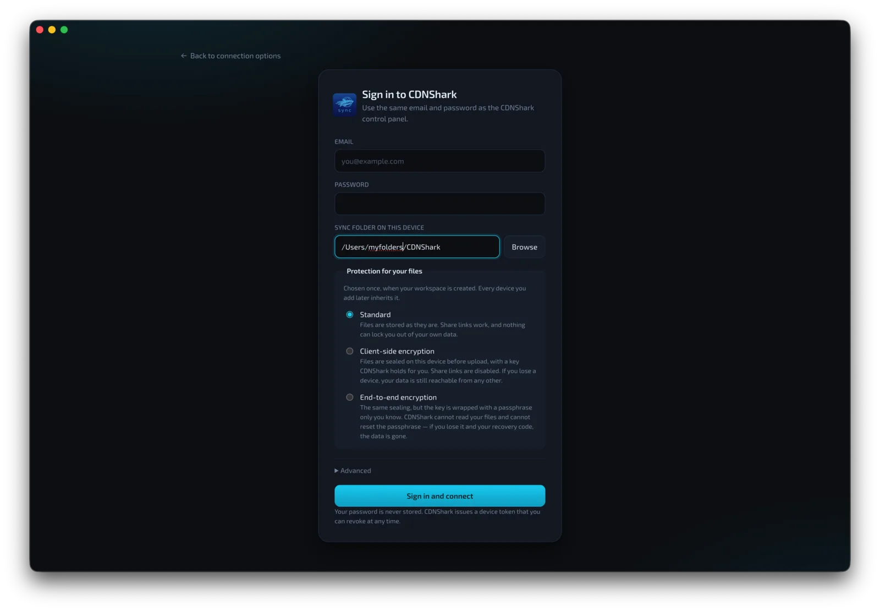
Task: Select End-to-end encryption radio button
Action: (350, 397)
